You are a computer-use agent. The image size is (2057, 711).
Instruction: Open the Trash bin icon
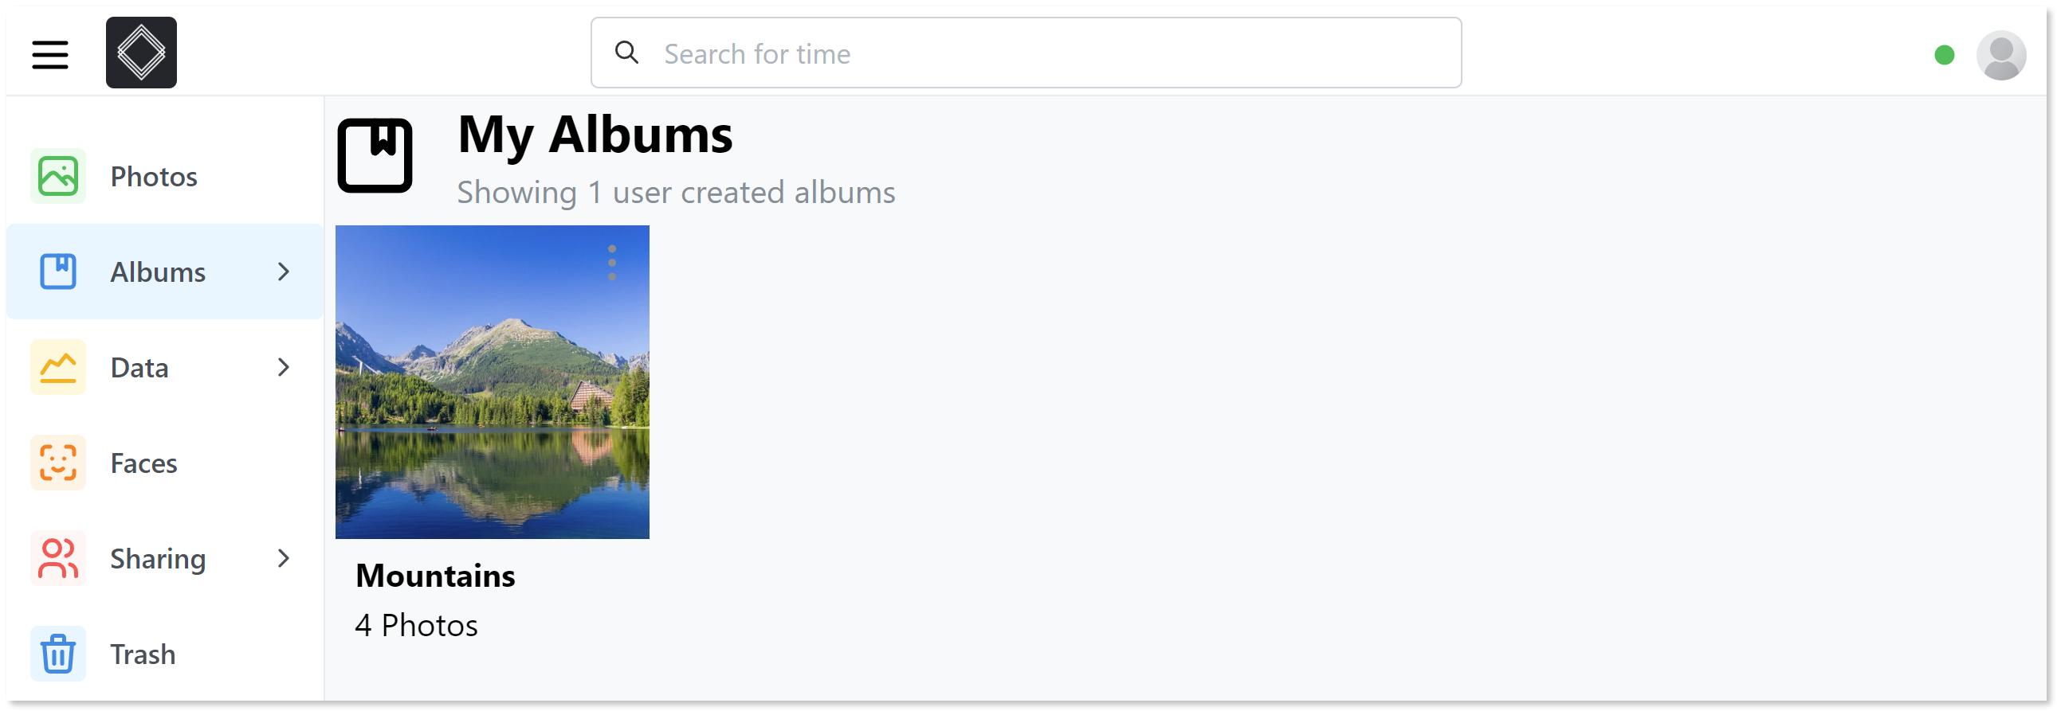57,653
